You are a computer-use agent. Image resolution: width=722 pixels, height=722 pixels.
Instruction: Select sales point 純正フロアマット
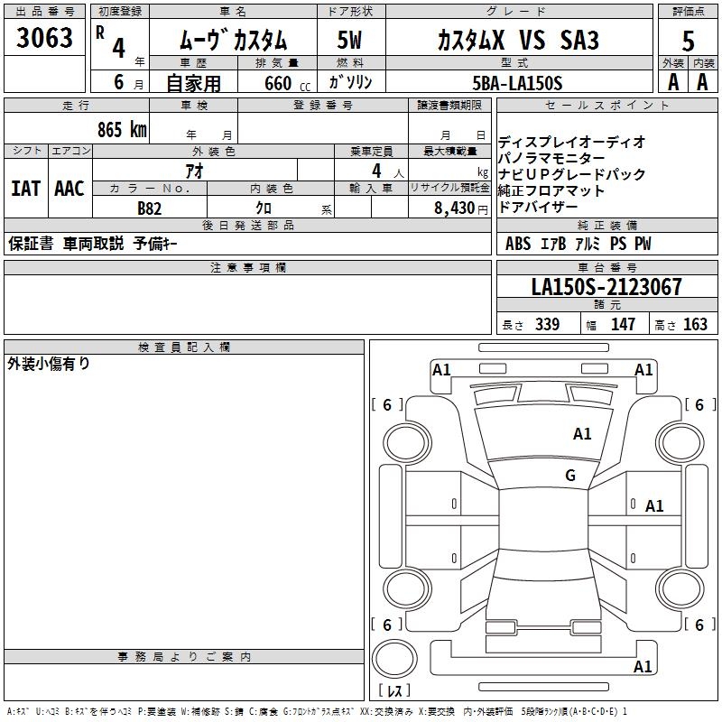click(551, 190)
